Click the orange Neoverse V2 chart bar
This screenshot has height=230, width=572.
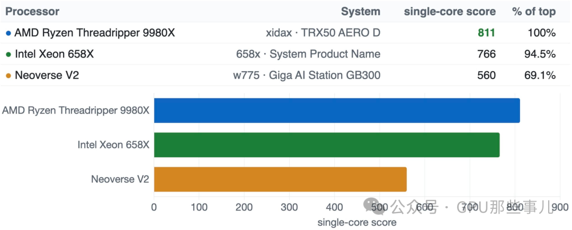tap(280, 179)
